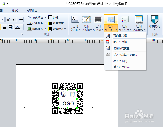
Task: Expand the 填充颜色 dropdown arrow
Action: click(x=45, y=17)
